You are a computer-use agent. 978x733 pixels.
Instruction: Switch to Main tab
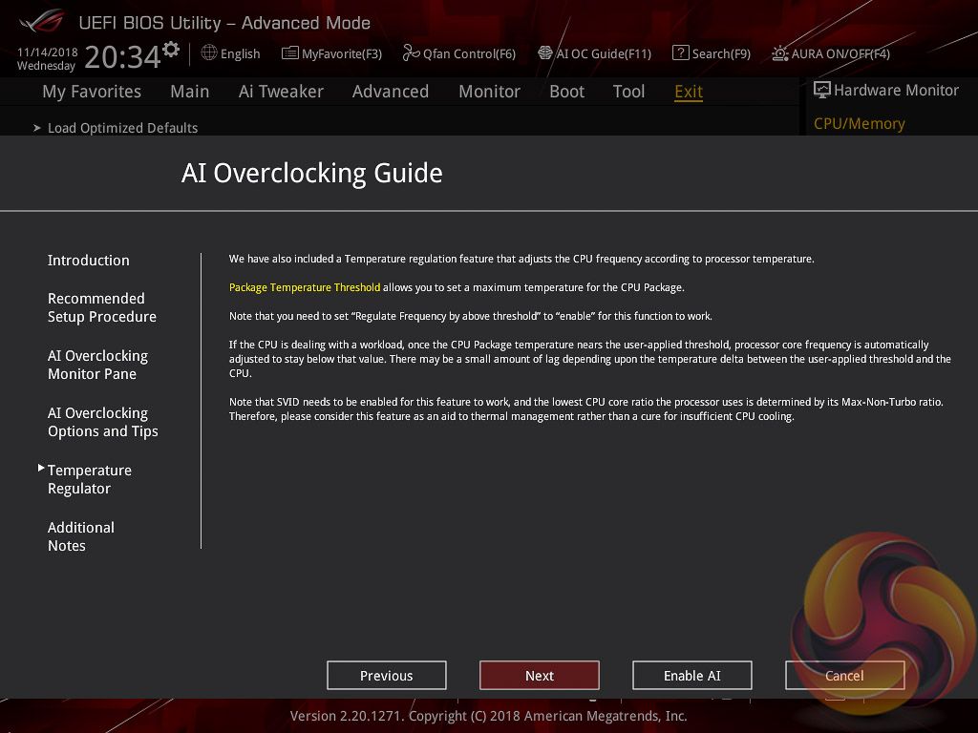[190, 92]
